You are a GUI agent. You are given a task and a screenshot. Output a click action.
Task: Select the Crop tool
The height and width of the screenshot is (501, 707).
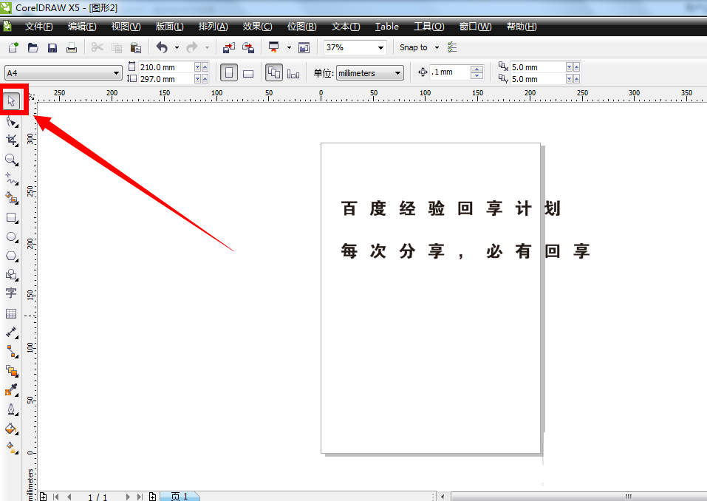(12, 140)
